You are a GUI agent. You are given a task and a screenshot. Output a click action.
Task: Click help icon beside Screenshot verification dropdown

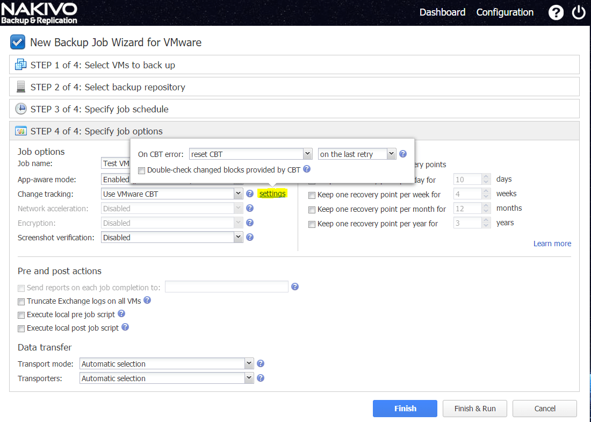[x=249, y=237]
